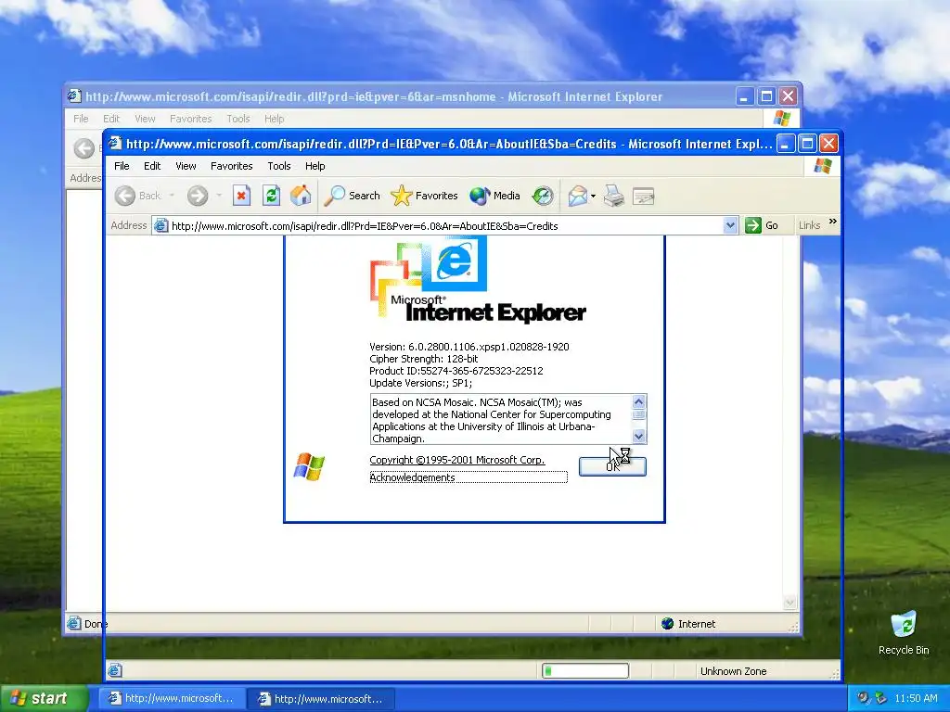Click the Links toolbar label
Image resolution: width=950 pixels, height=712 pixels.
tap(809, 225)
